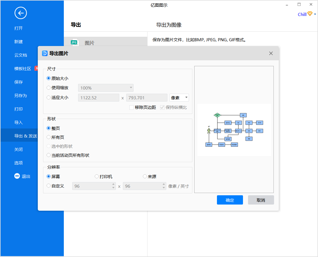
Task: Select 新建 in the sidebar
Action: 18,42
